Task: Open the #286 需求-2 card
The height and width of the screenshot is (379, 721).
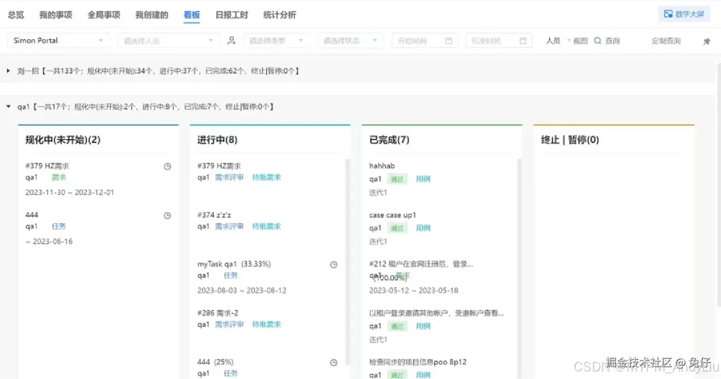Action: point(218,313)
